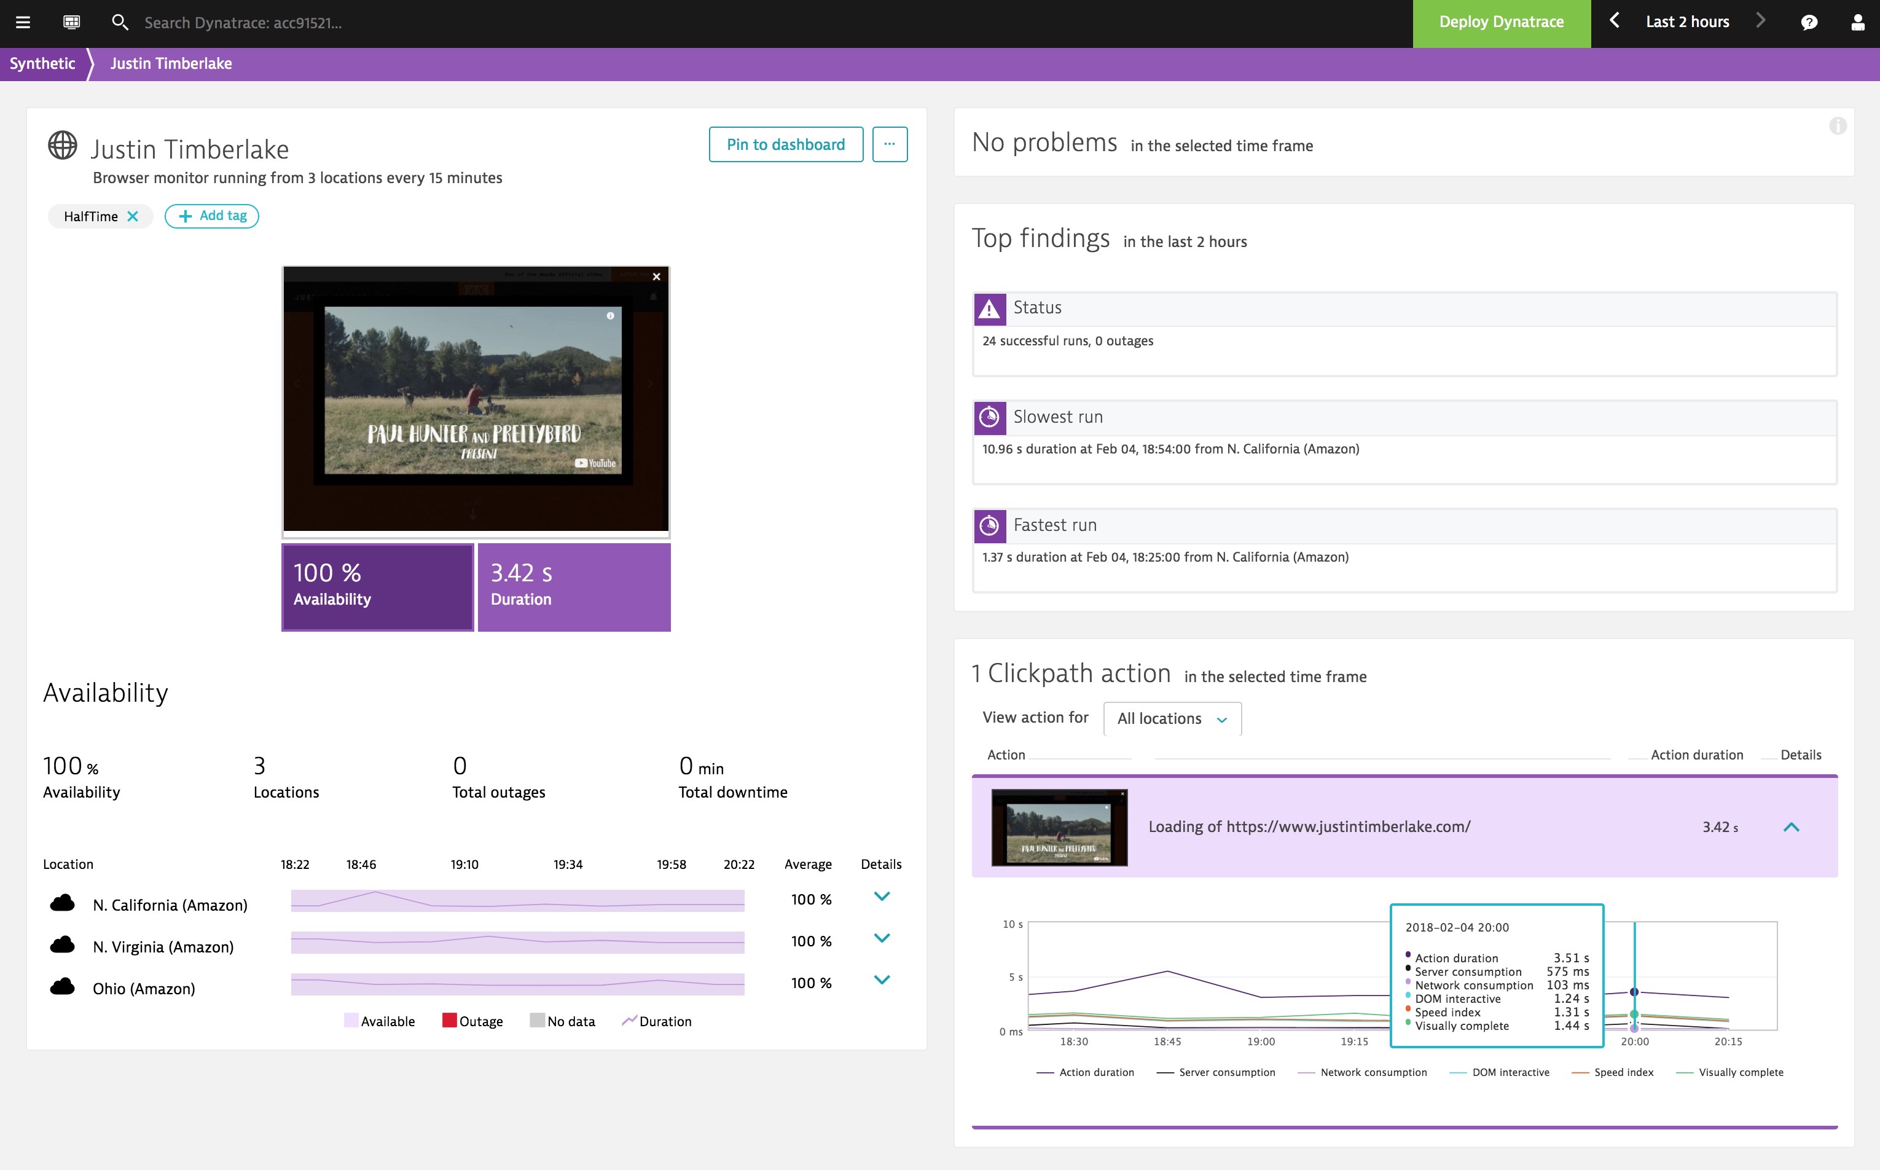Go to previous time frame arrow
This screenshot has width=1880, height=1170.
click(x=1614, y=22)
